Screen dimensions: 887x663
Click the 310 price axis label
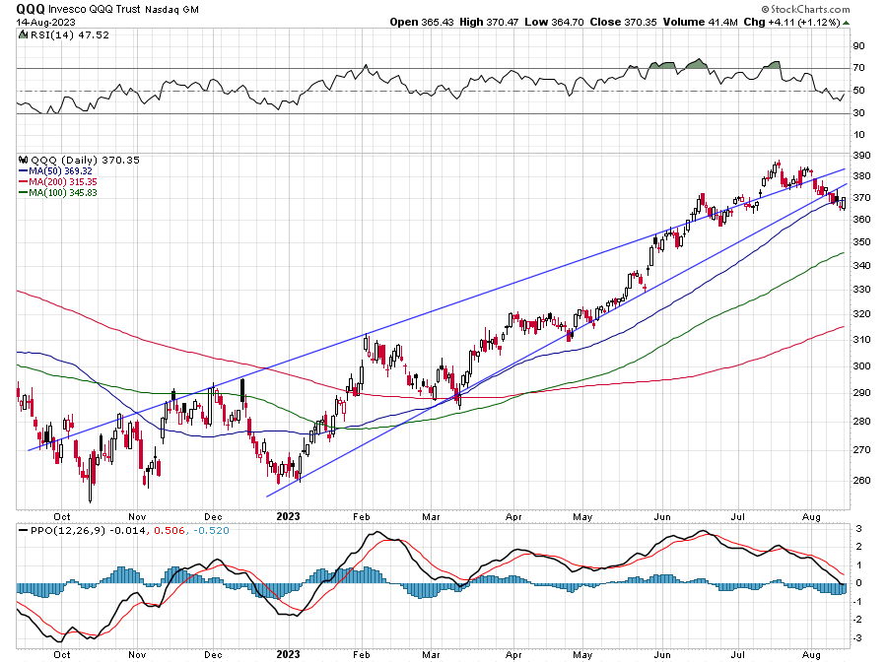pyautogui.click(x=861, y=340)
